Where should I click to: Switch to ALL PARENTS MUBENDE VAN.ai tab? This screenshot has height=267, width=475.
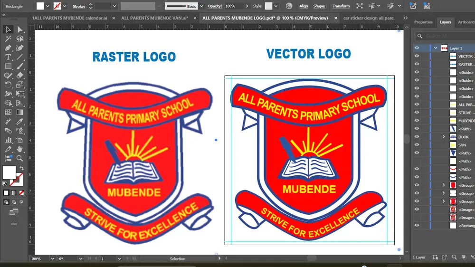154,18
